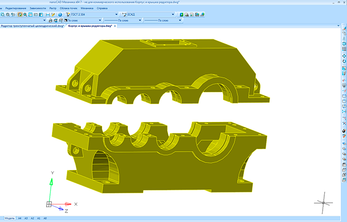Screen dimensions: 347x222
Task: Open the Механика menu
Action: click(87, 8)
